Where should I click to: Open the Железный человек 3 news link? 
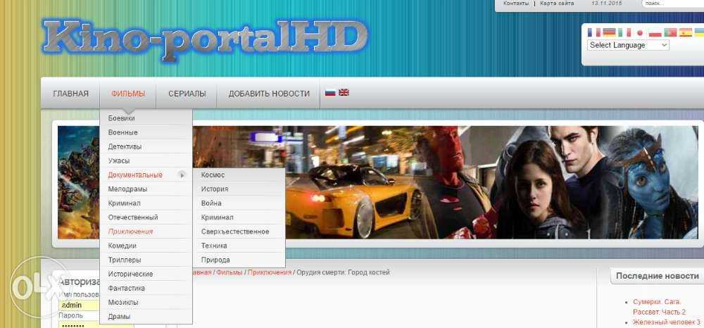(x=666, y=322)
